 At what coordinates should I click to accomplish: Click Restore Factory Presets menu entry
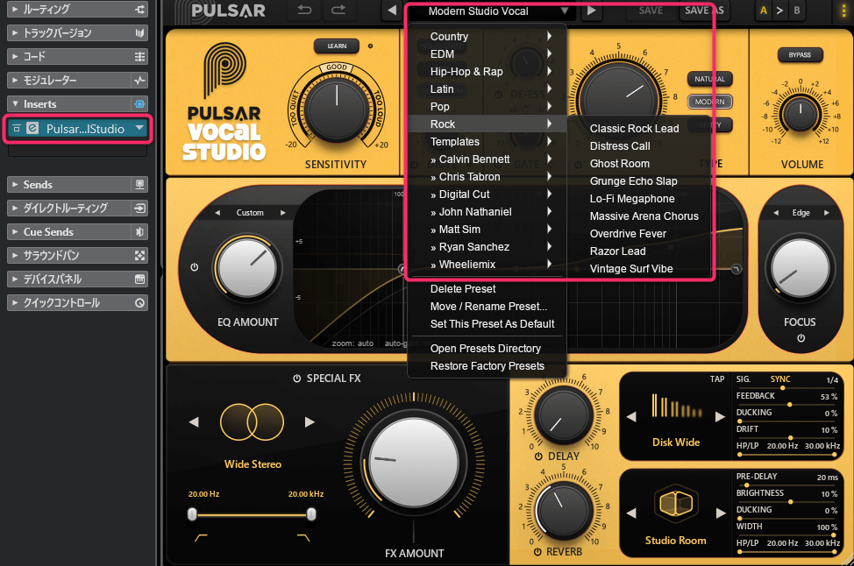pos(487,366)
